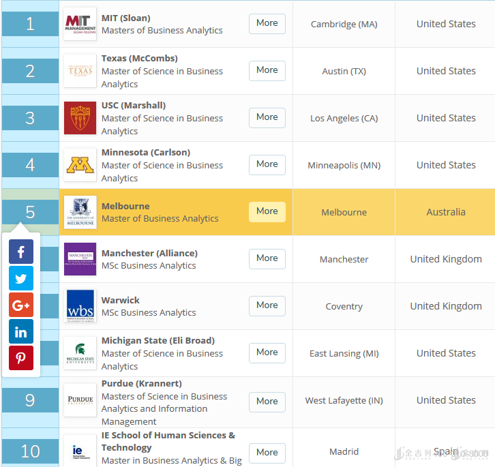The image size is (495, 467).
Task: Open the Warwick wbs logo
Action: click(x=80, y=306)
